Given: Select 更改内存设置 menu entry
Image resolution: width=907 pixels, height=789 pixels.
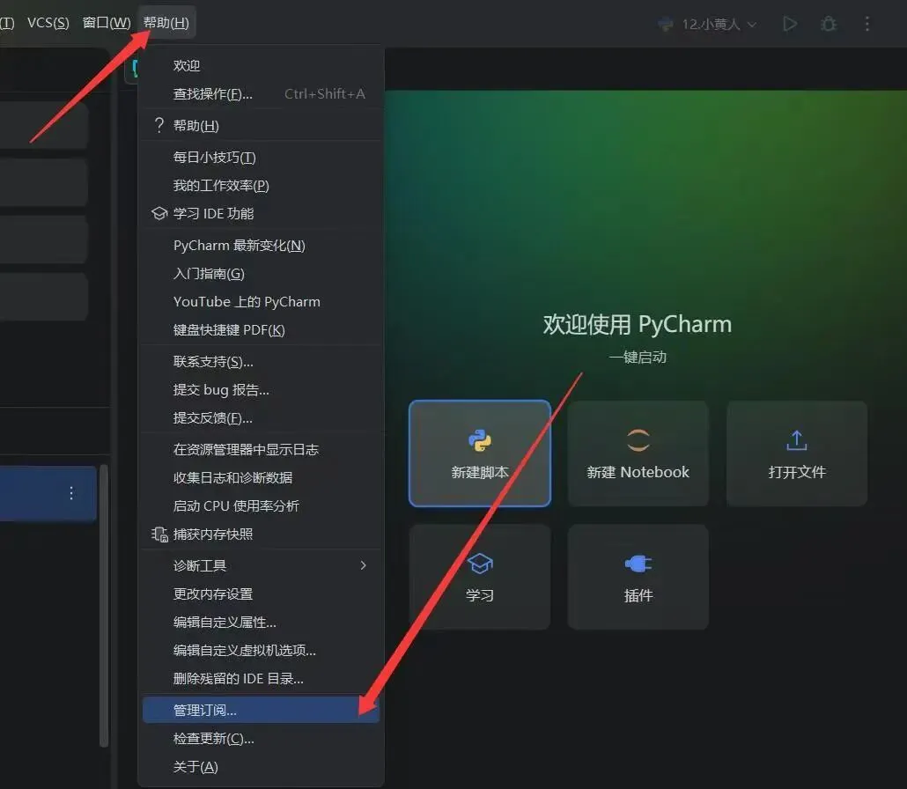Looking at the screenshot, I should (261, 594).
